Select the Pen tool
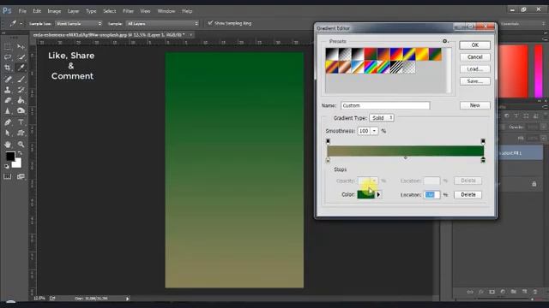 pyautogui.click(x=8, y=122)
